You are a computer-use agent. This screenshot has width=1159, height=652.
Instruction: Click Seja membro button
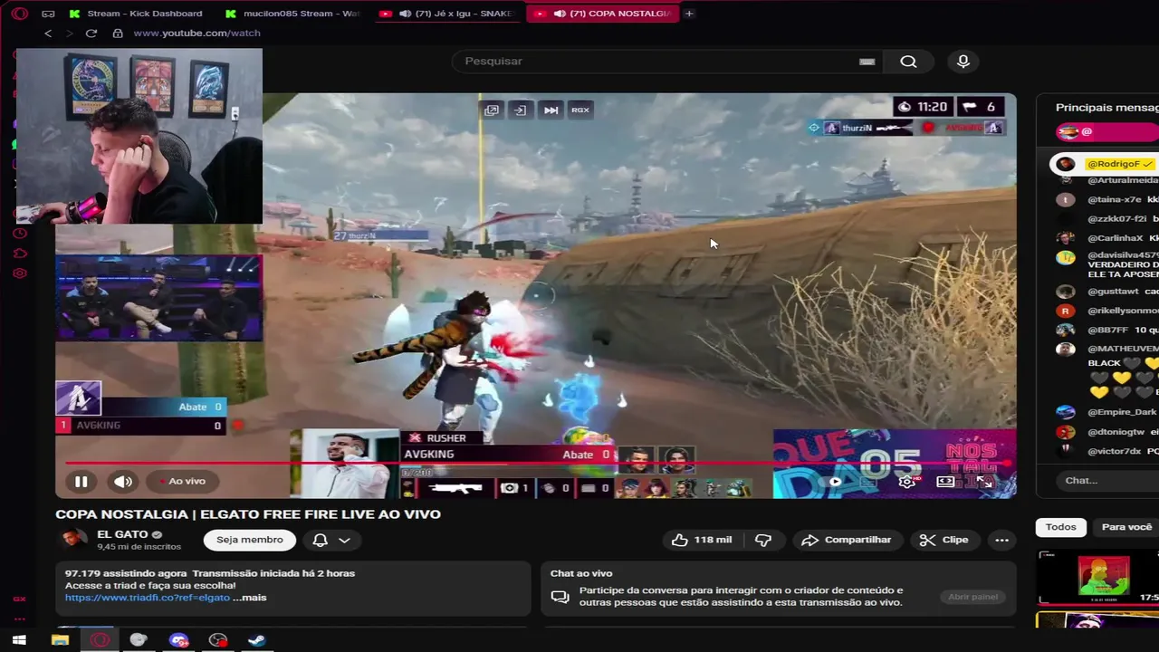[249, 540]
